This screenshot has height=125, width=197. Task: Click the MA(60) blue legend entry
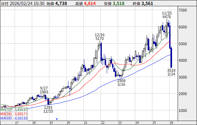tap(14, 118)
